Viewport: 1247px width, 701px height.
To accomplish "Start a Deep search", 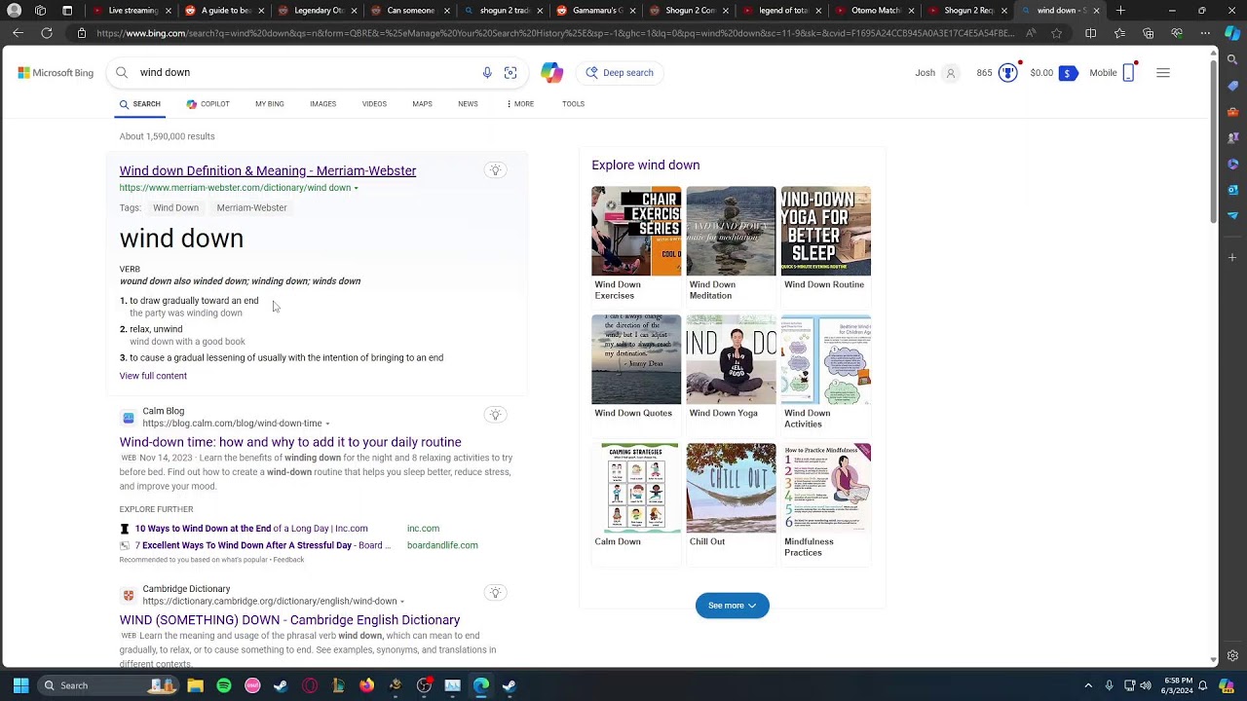I will click(620, 73).
